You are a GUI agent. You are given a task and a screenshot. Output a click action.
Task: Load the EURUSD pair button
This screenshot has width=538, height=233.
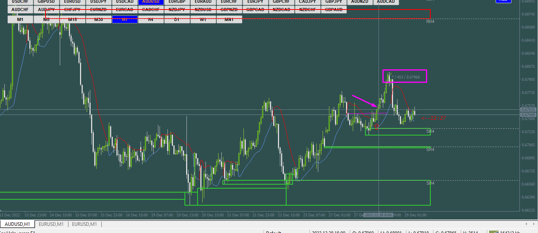[x=72, y=2]
